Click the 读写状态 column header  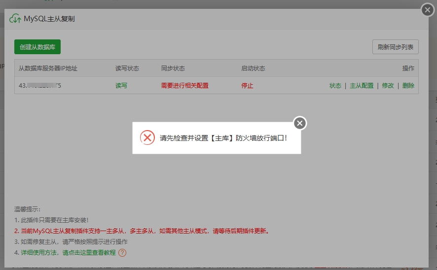[x=127, y=68]
